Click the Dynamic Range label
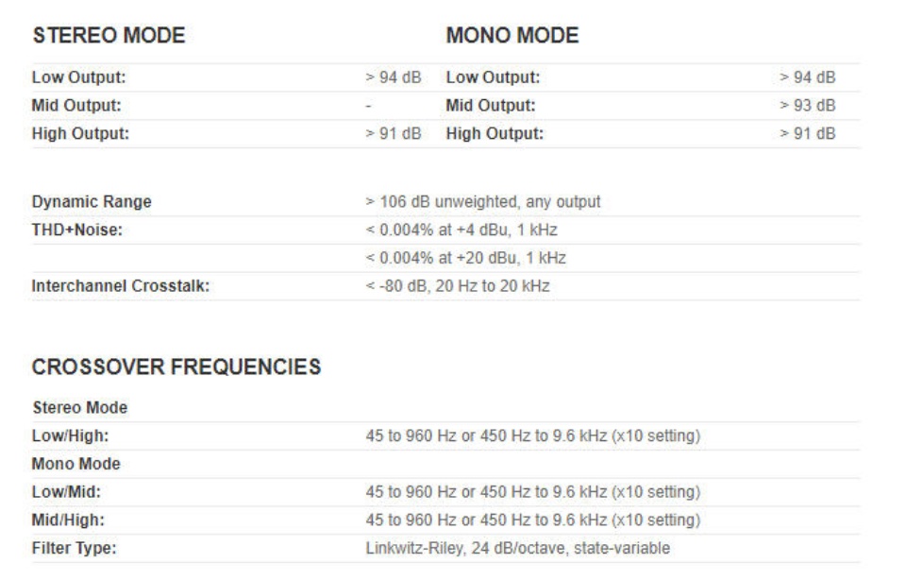 point(92,201)
